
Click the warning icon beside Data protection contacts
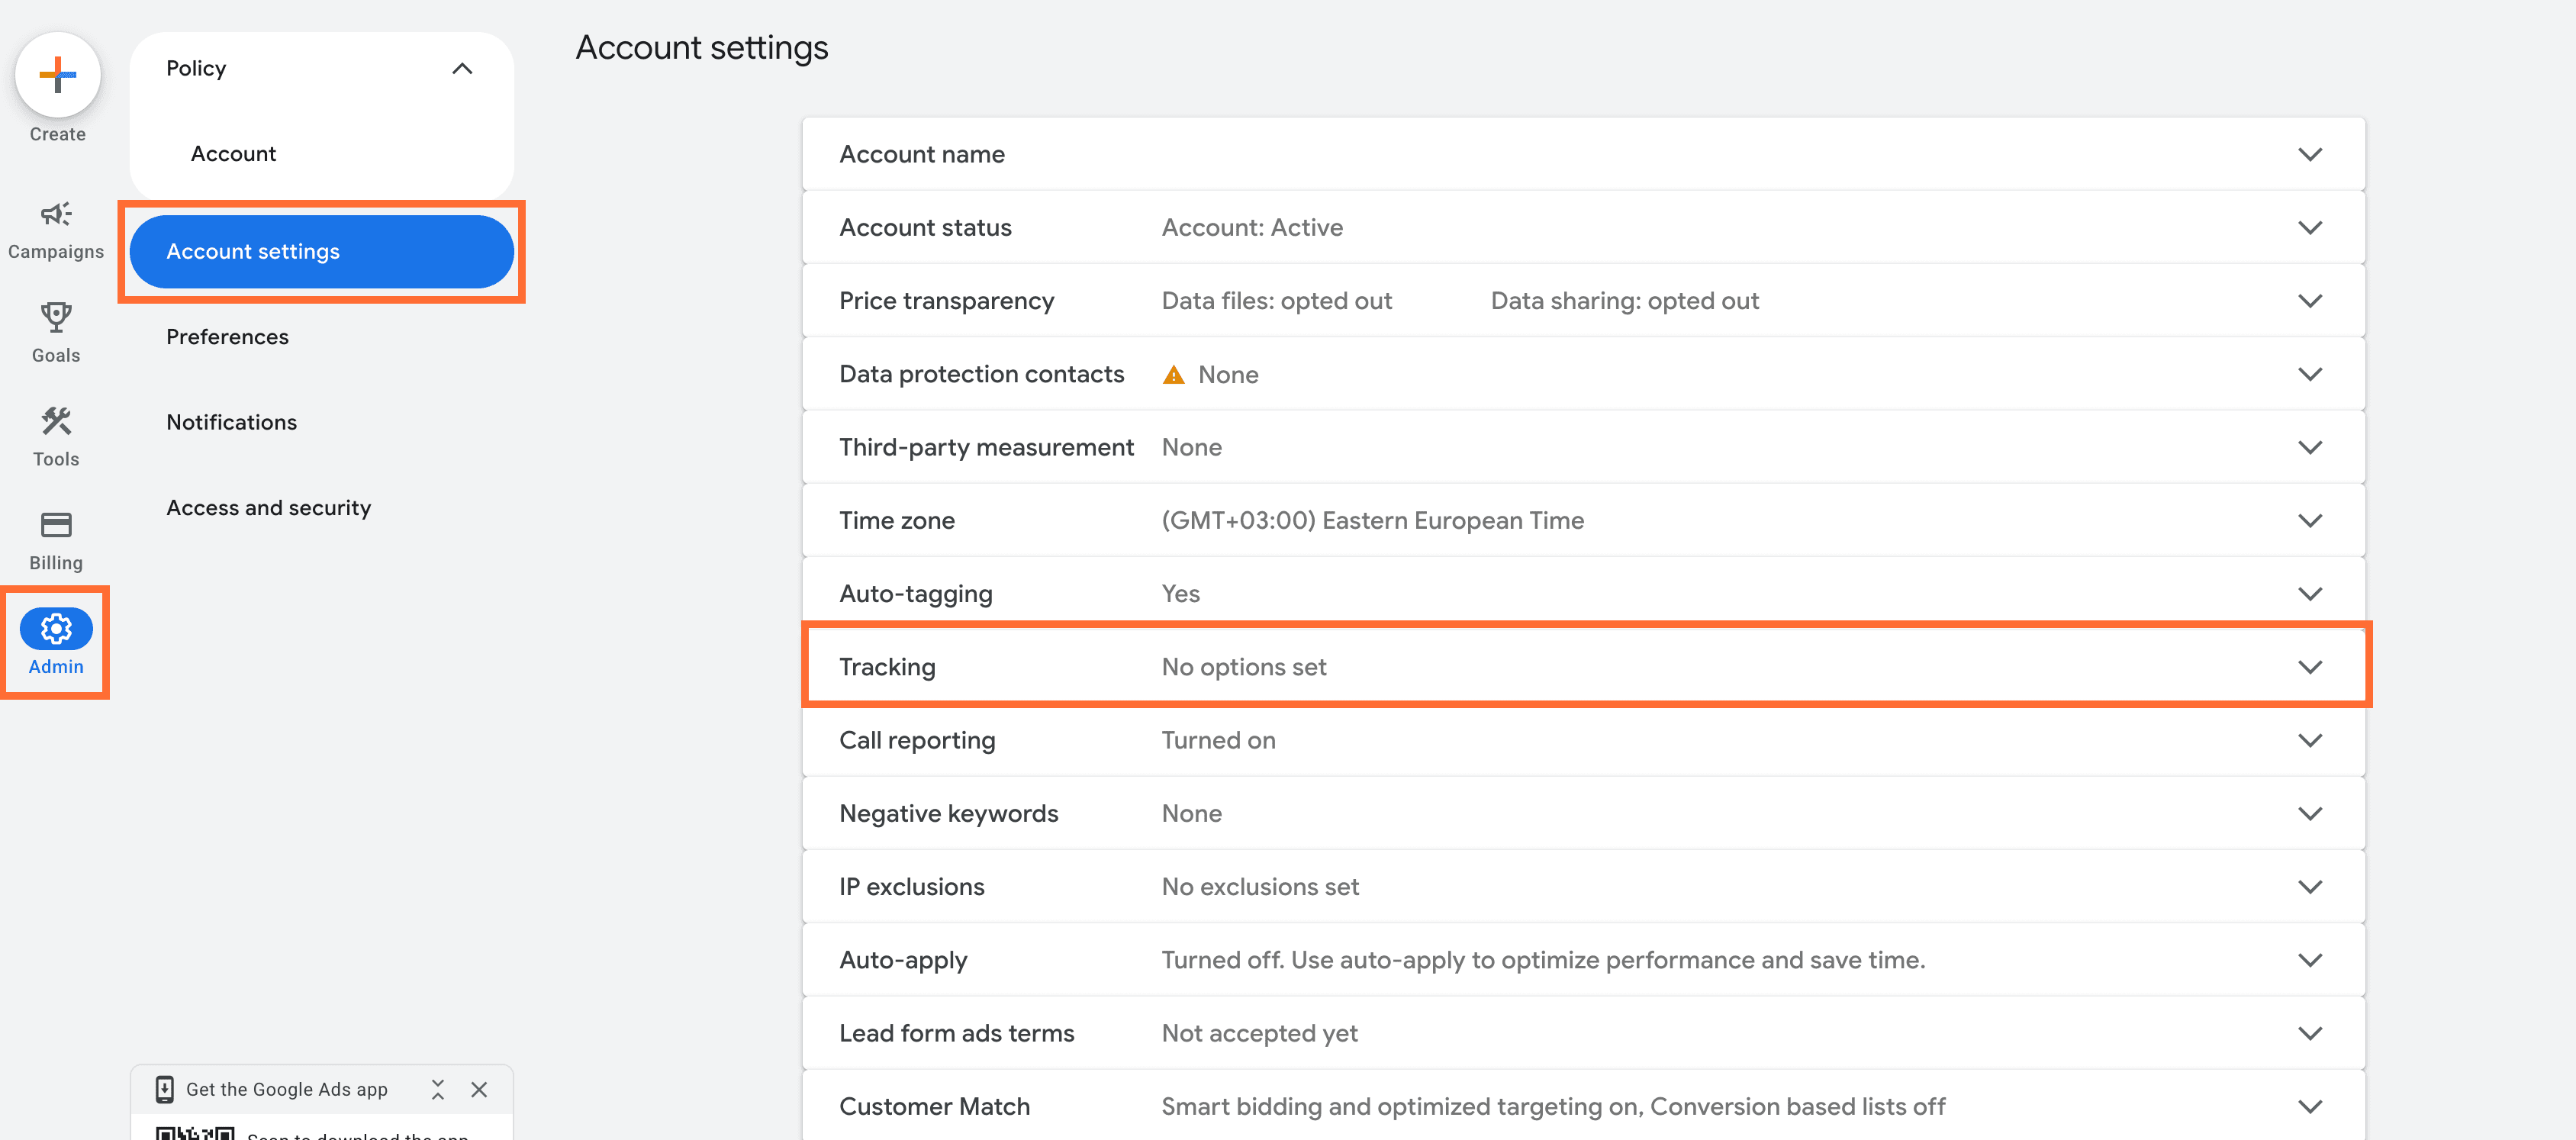click(1173, 375)
